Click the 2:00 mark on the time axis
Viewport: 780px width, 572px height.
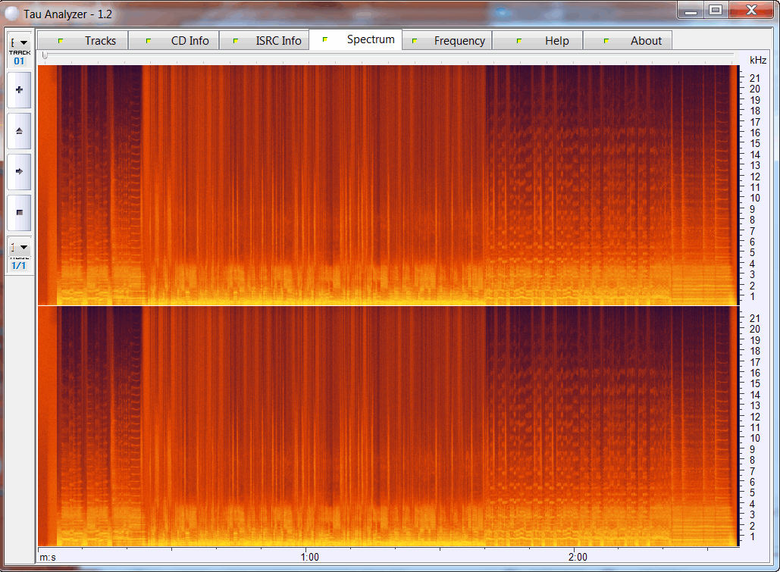[x=578, y=557]
